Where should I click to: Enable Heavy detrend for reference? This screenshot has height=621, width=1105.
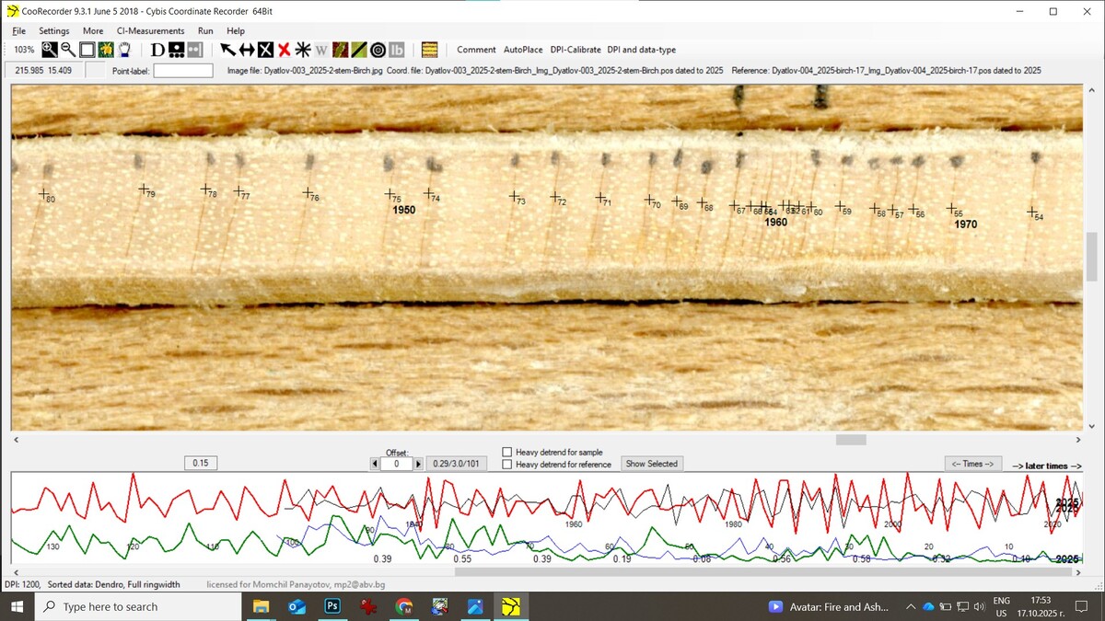click(507, 465)
